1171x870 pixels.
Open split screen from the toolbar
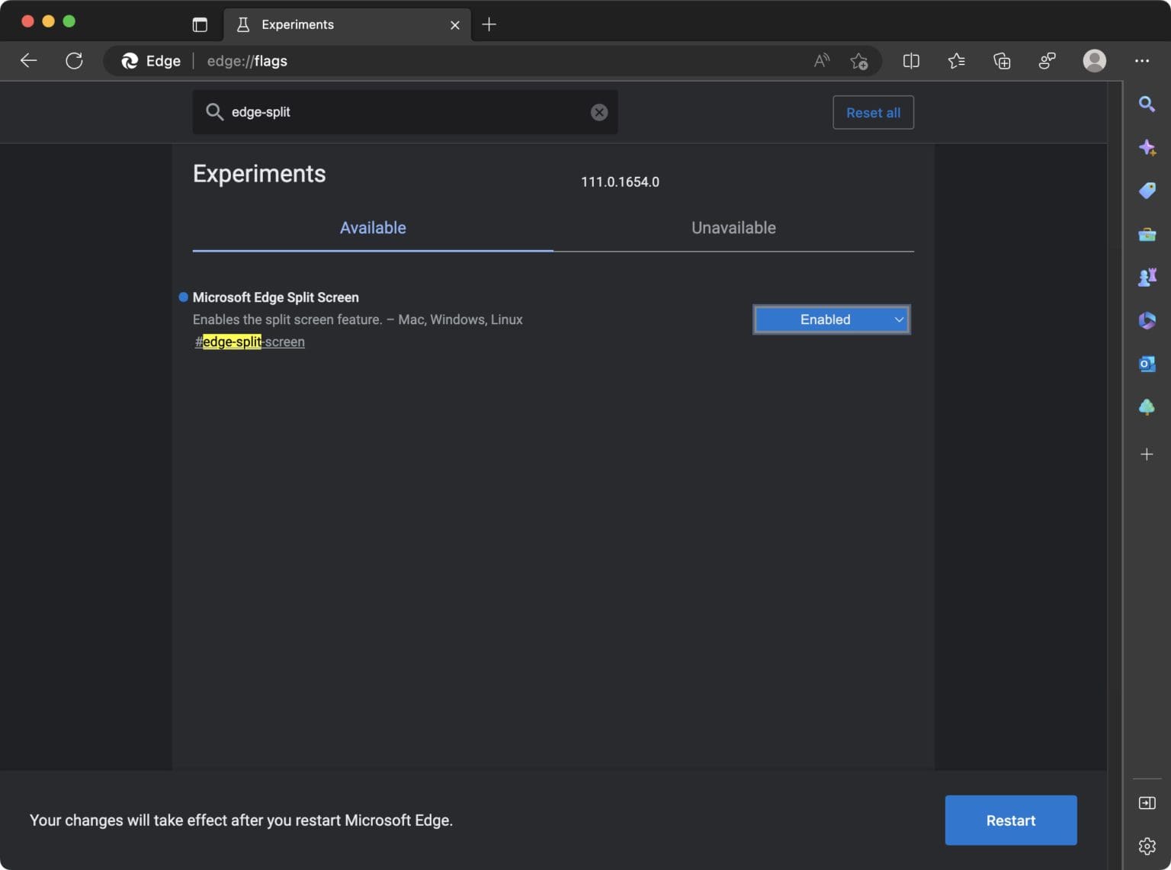pyautogui.click(x=910, y=61)
